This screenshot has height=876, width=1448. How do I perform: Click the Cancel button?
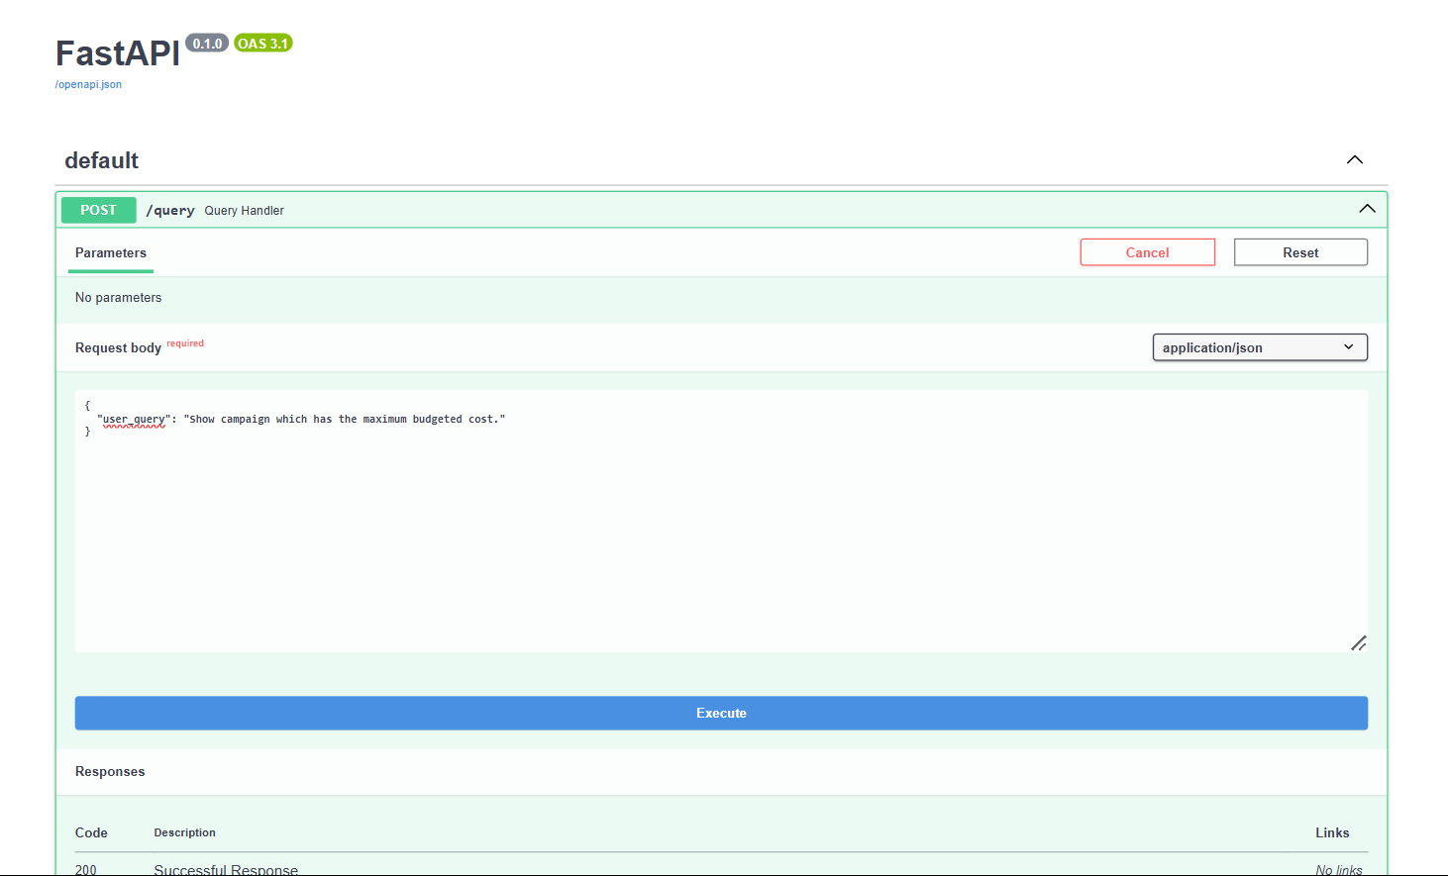tap(1147, 252)
